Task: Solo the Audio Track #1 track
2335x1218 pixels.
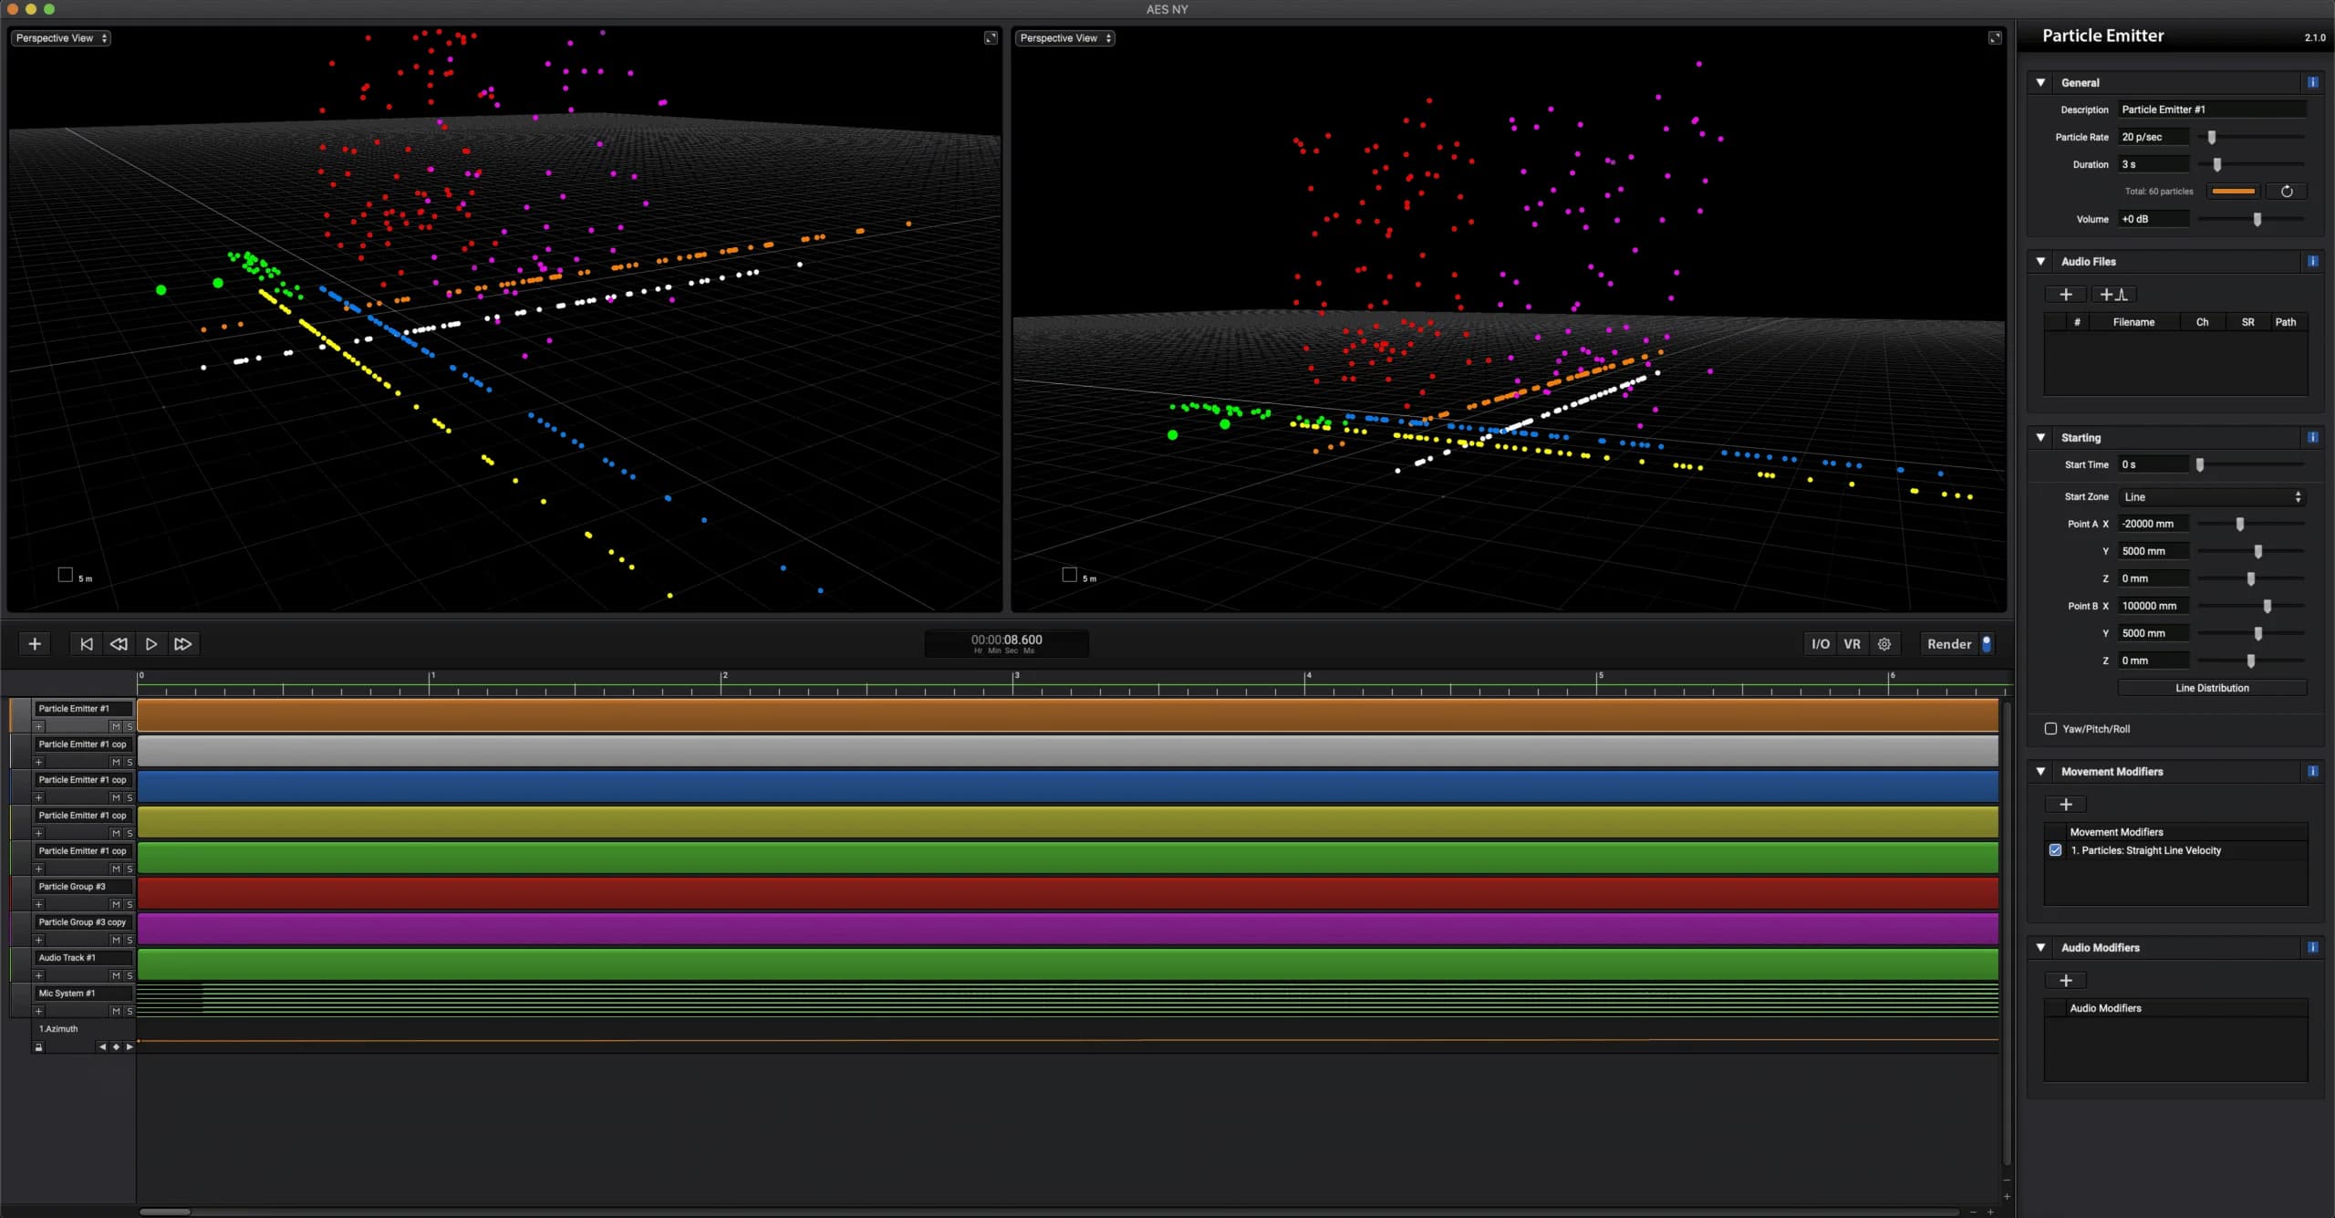Action: 130,974
